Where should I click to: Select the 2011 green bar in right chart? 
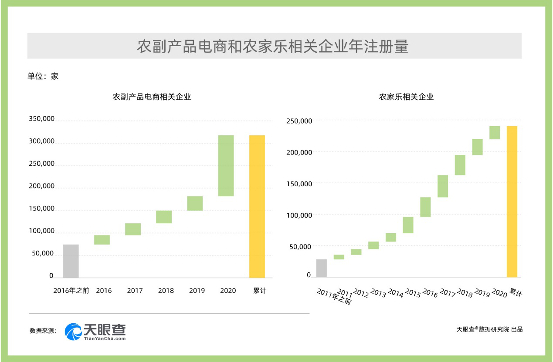(339, 257)
